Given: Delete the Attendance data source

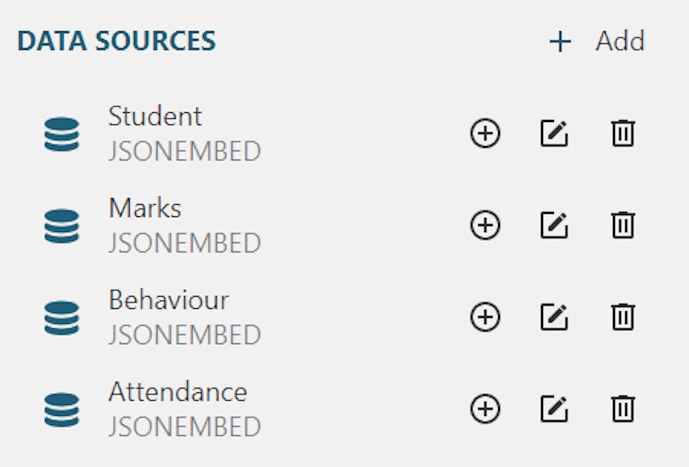Looking at the screenshot, I should (x=623, y=408).
